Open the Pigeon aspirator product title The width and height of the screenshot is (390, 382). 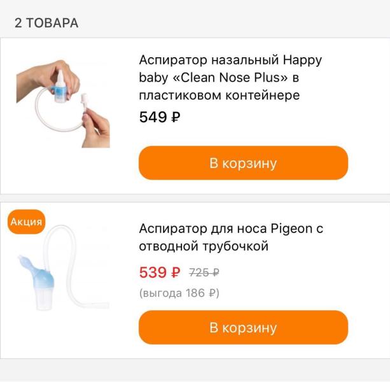230,237
